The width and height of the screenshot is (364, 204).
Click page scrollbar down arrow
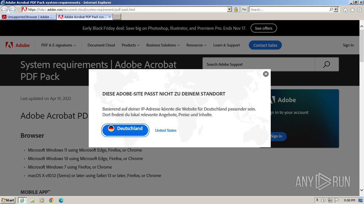click(x=362, y=190)
